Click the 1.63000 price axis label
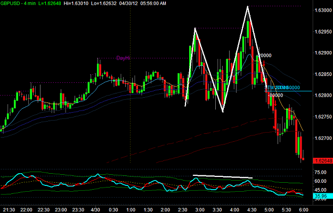Viewport: 333px width, 213px height. tap(323, 11)
